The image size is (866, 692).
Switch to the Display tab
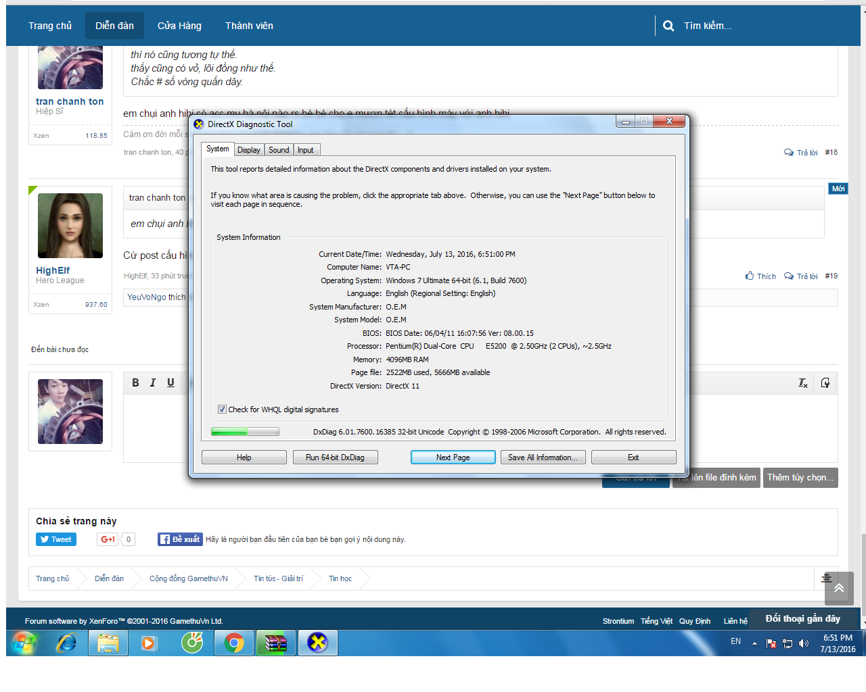[x=248, y=150]
